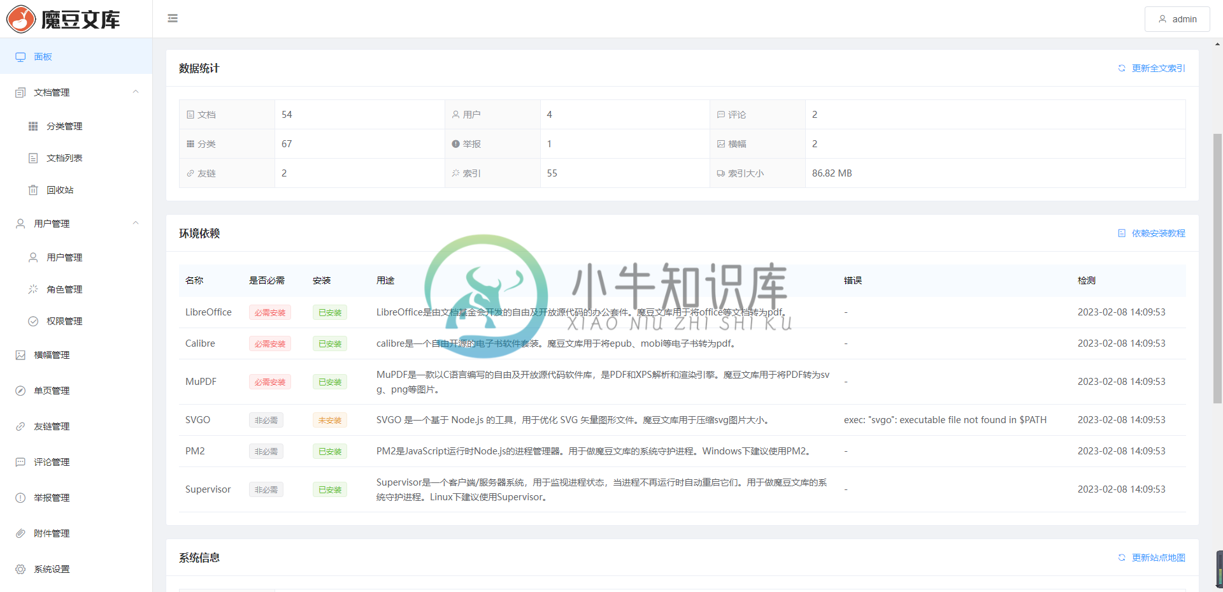Click the LibreOffice name cell
This screenshot has height=592, width=1223.
tap(208, 312)
